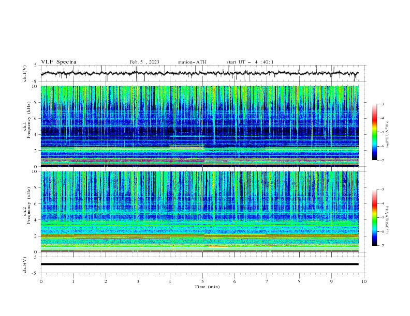This screenshot has width=410, height=316.
Task: Select the "start UT = 4 :40: 1" text
Action: click(x=250, y=62)
